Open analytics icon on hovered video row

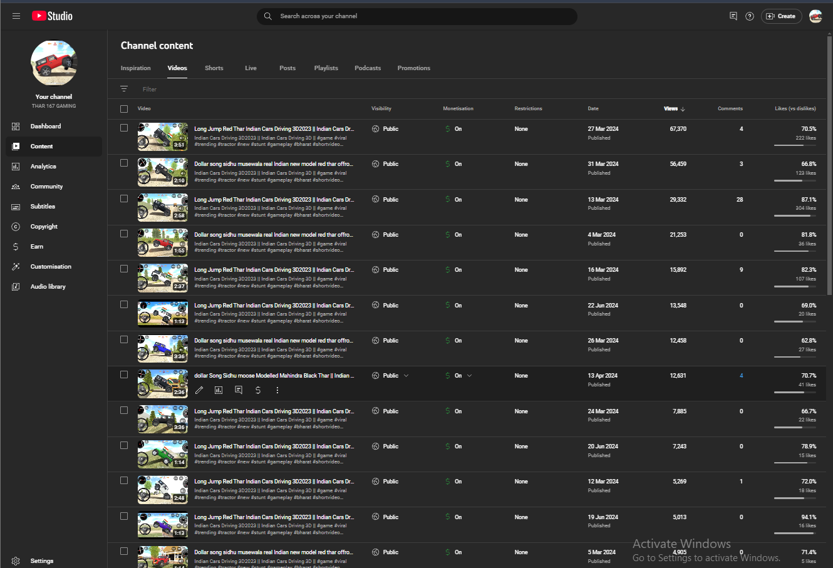219,390
